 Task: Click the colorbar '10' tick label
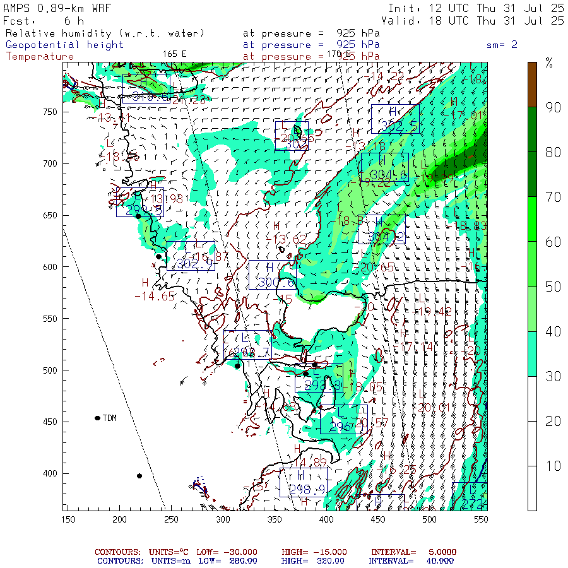coord(553,466)
